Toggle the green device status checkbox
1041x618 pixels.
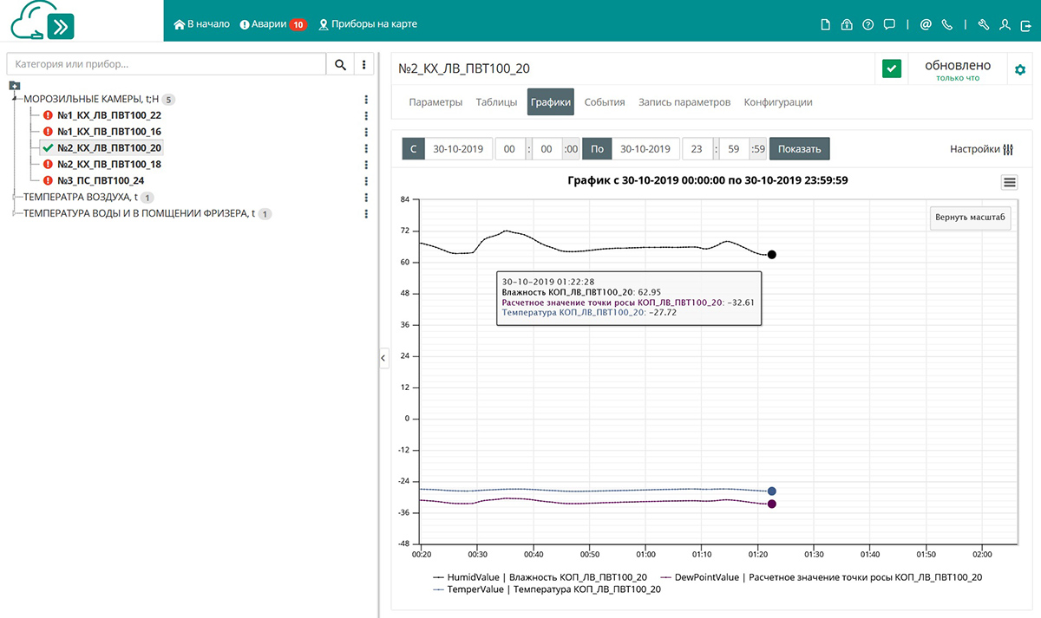[892, 69]
